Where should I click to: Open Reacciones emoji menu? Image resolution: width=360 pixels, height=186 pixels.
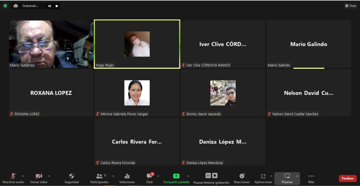click(x=242, y=178)
